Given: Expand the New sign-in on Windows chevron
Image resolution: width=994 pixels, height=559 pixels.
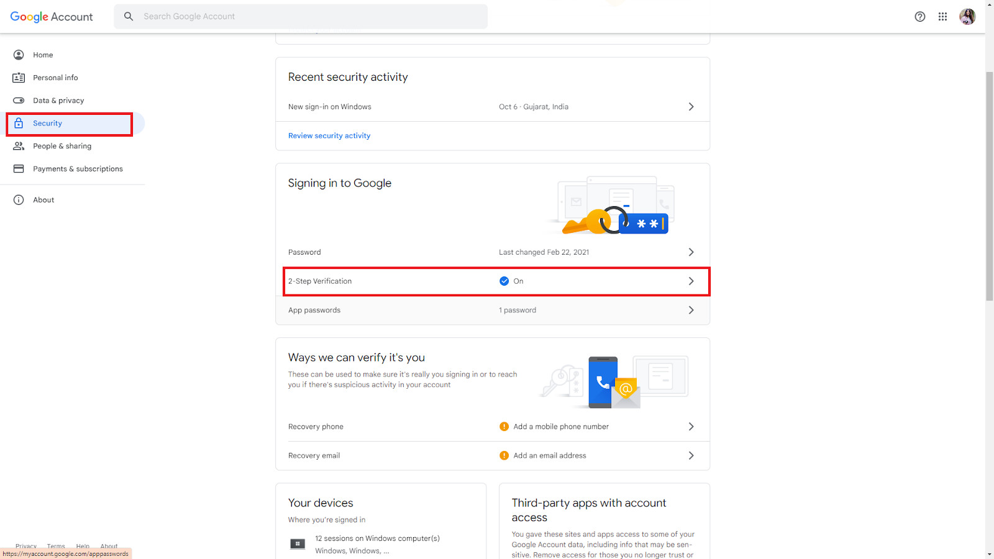Looking at the screenshot, I should pos(691,107).
